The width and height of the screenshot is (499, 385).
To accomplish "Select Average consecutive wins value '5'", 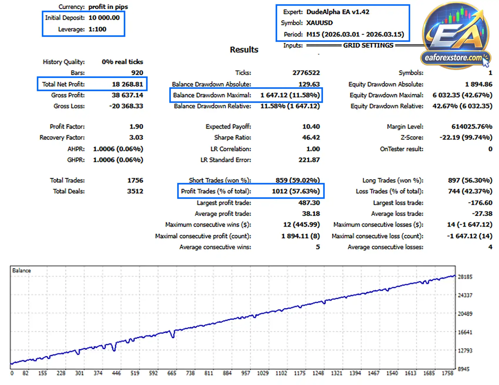I will pos(318,247).
